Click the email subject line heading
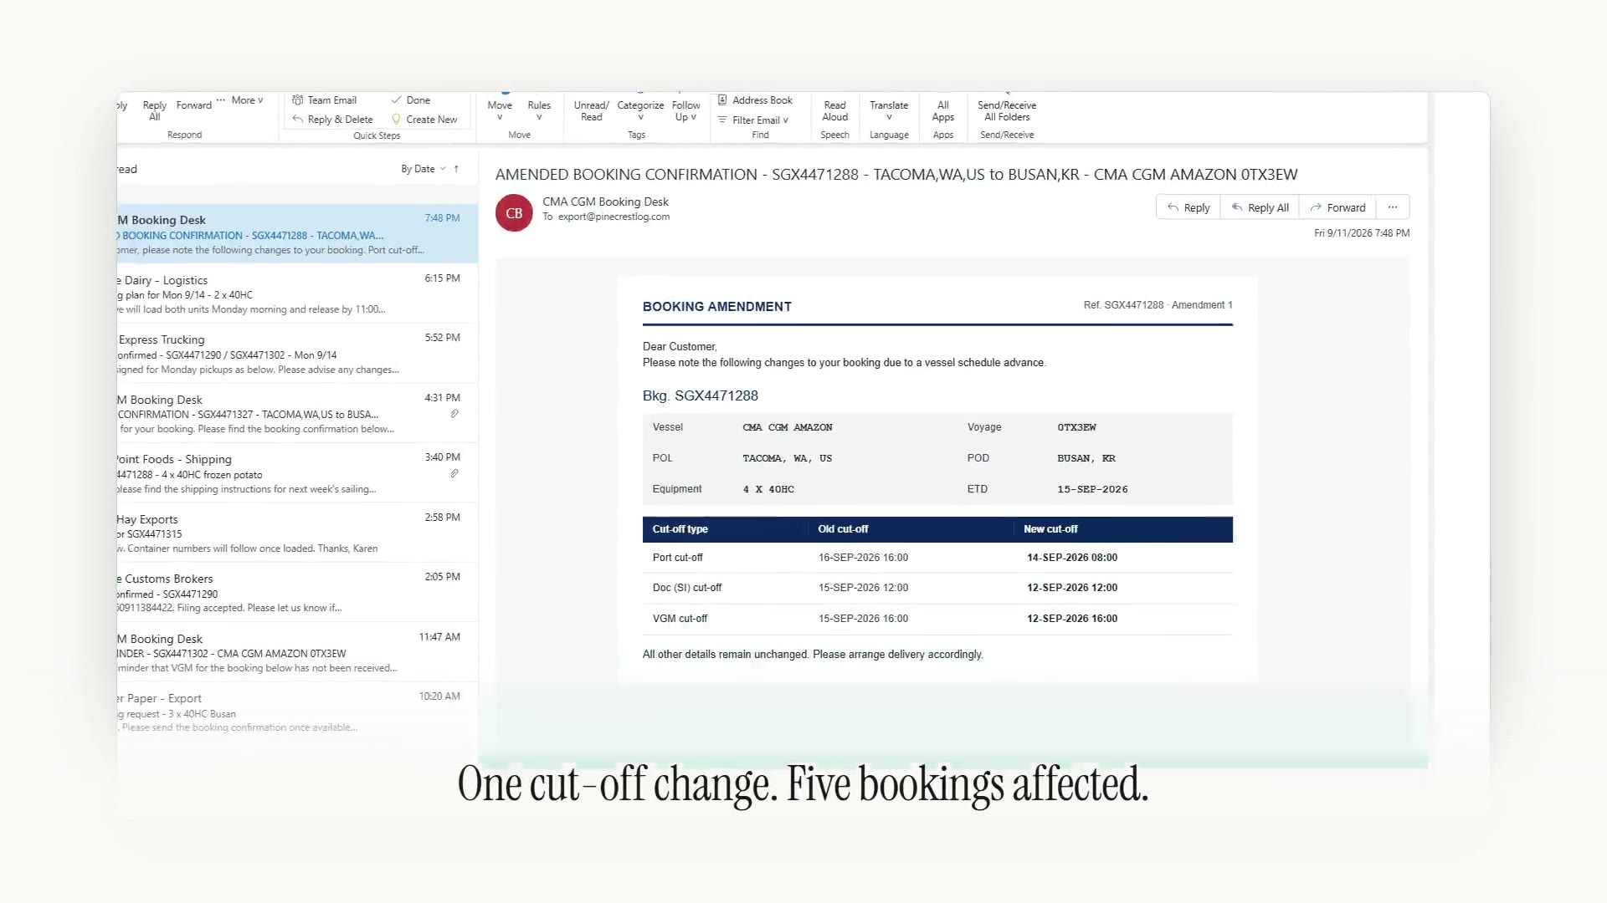 tap(896, 175)
